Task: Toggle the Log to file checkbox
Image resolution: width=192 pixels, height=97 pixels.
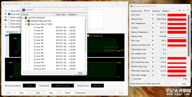Action: coord(132,79)
